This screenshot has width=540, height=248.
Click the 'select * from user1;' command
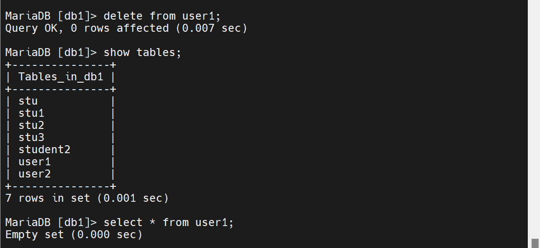pyautogui.click(x=168, y=223)
